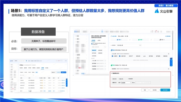Click the trash icon in 八大人群 row

click(x=168, y=54)
